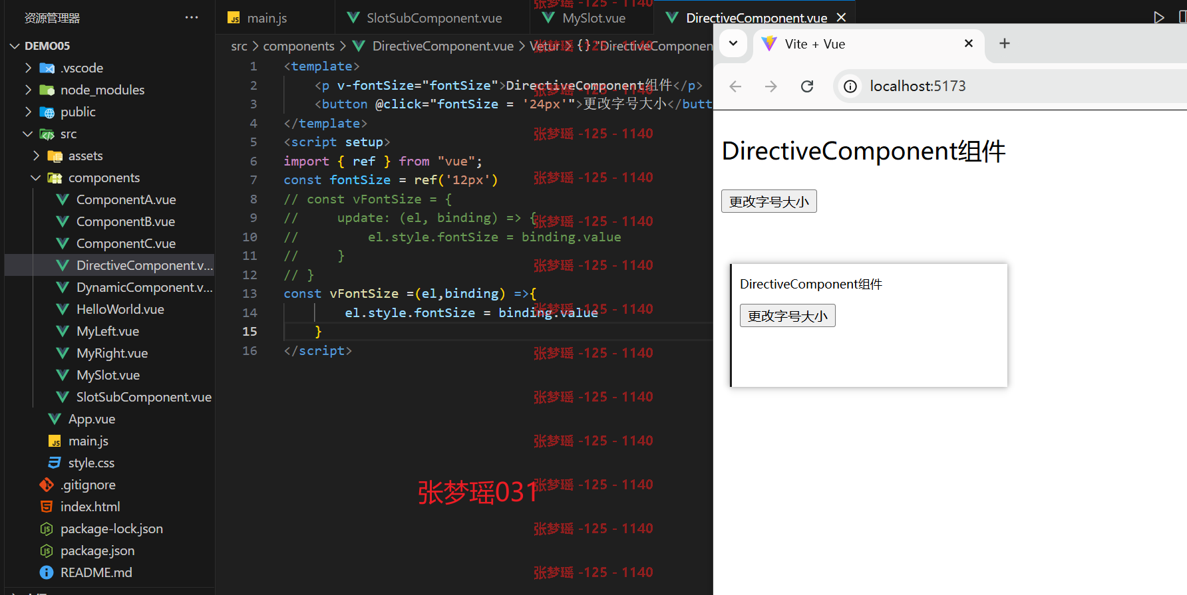Click the main.js JS icon in explorer
Image resolution: width=1187 pixels, height=595 pixels.
coord(55,441)
